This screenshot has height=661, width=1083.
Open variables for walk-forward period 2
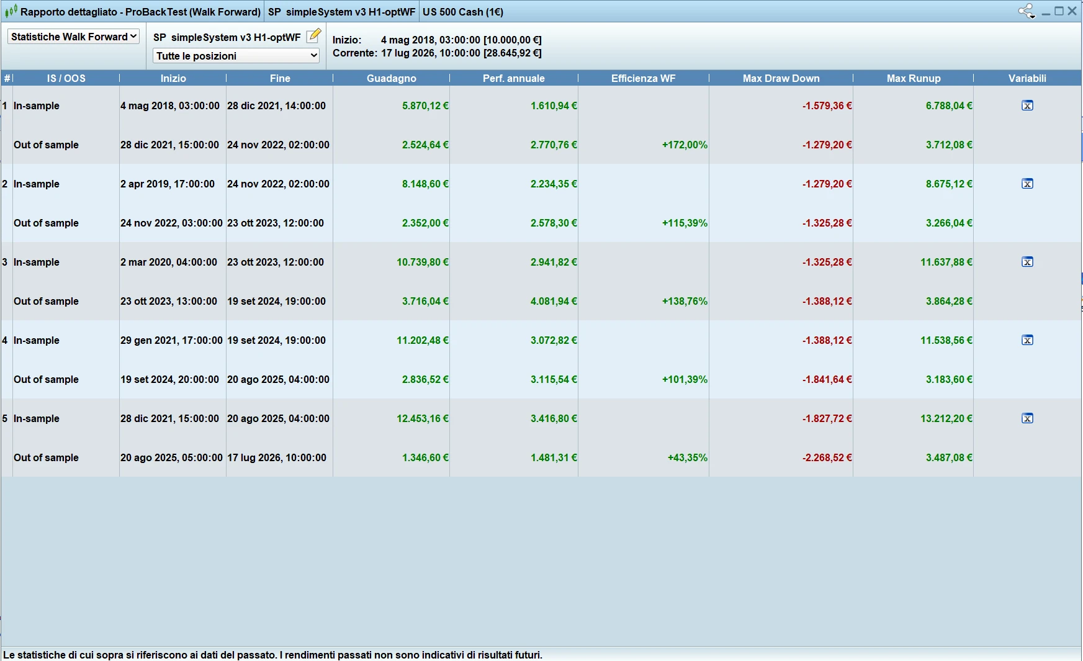click(1027, 184)
